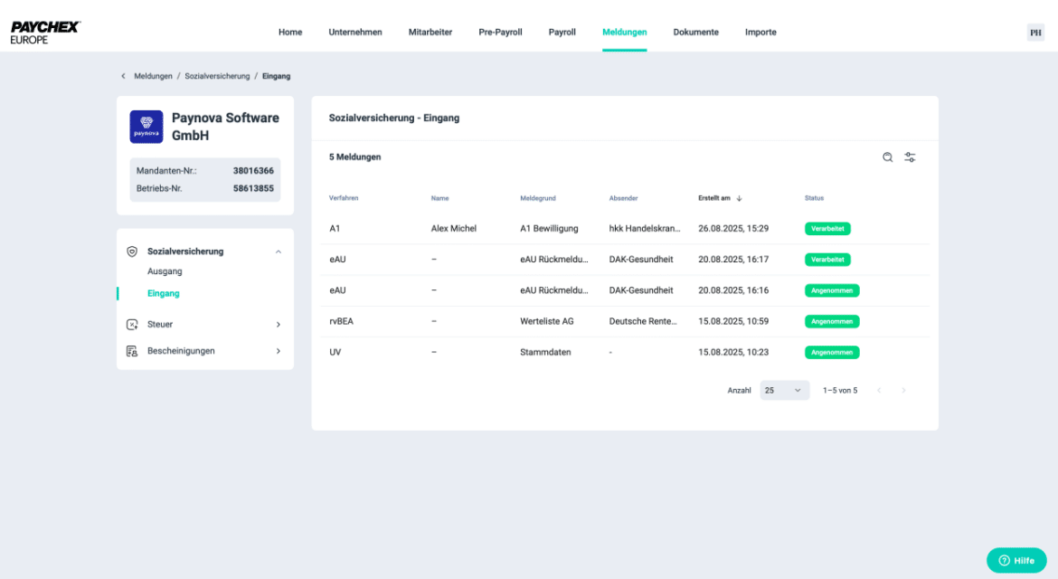Sort by Name column header
Image resolution: width=1058 pixels, height=579 pixels.
point(440,198)
